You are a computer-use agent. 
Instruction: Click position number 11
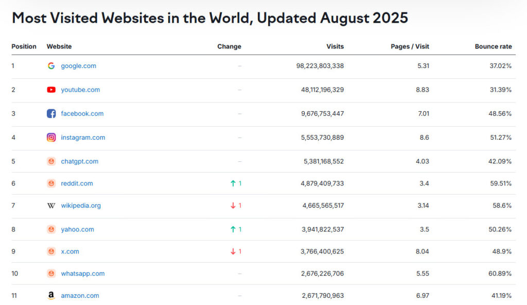coord(14,296)
